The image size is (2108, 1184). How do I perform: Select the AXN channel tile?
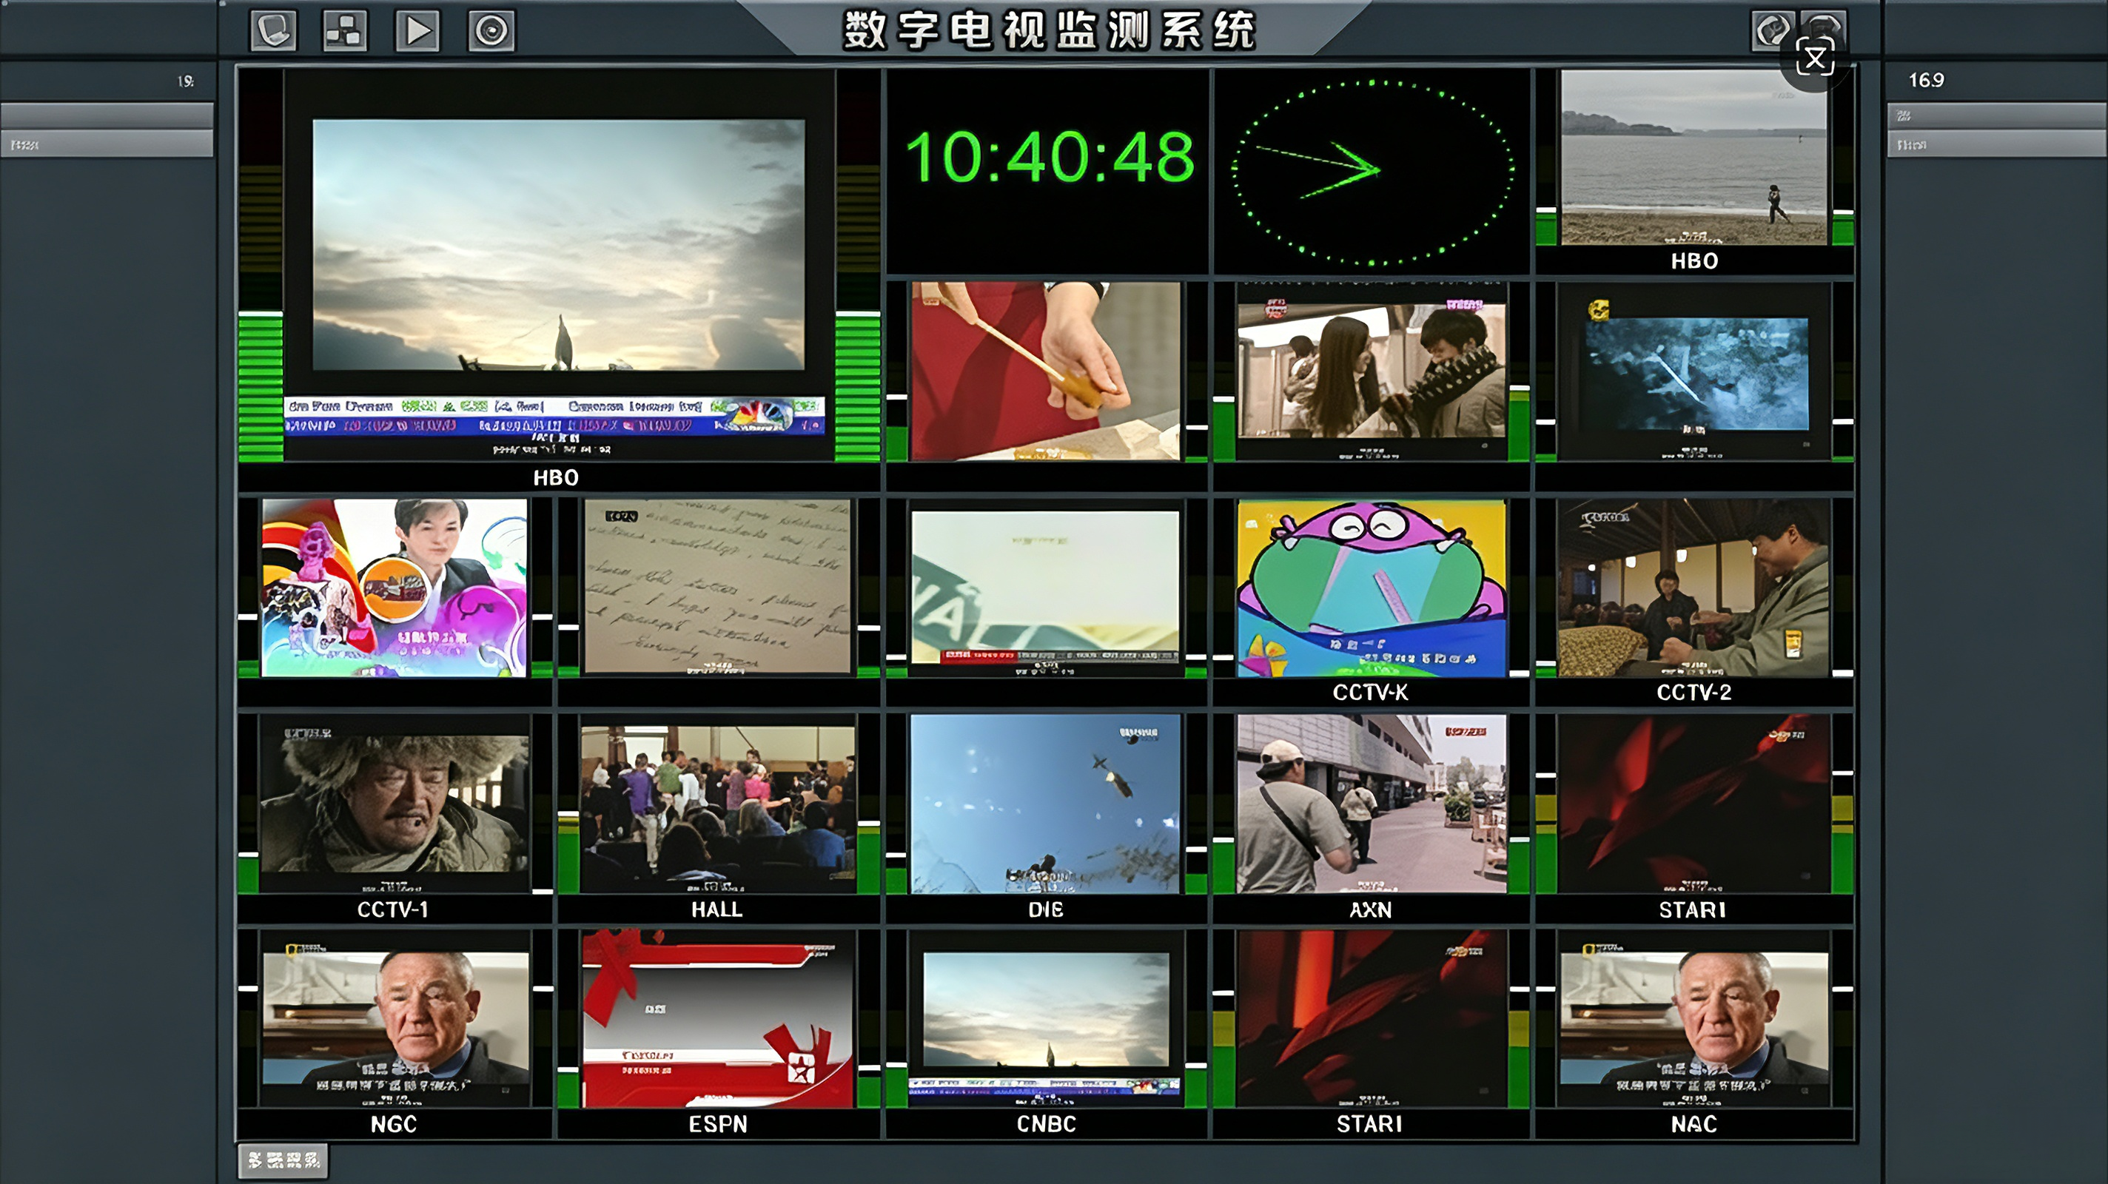[1371, 818]
